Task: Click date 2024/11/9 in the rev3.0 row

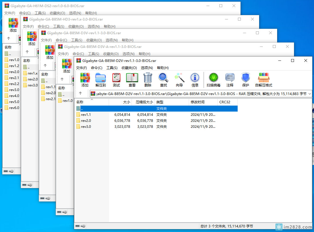Action: tap(203, 127)
